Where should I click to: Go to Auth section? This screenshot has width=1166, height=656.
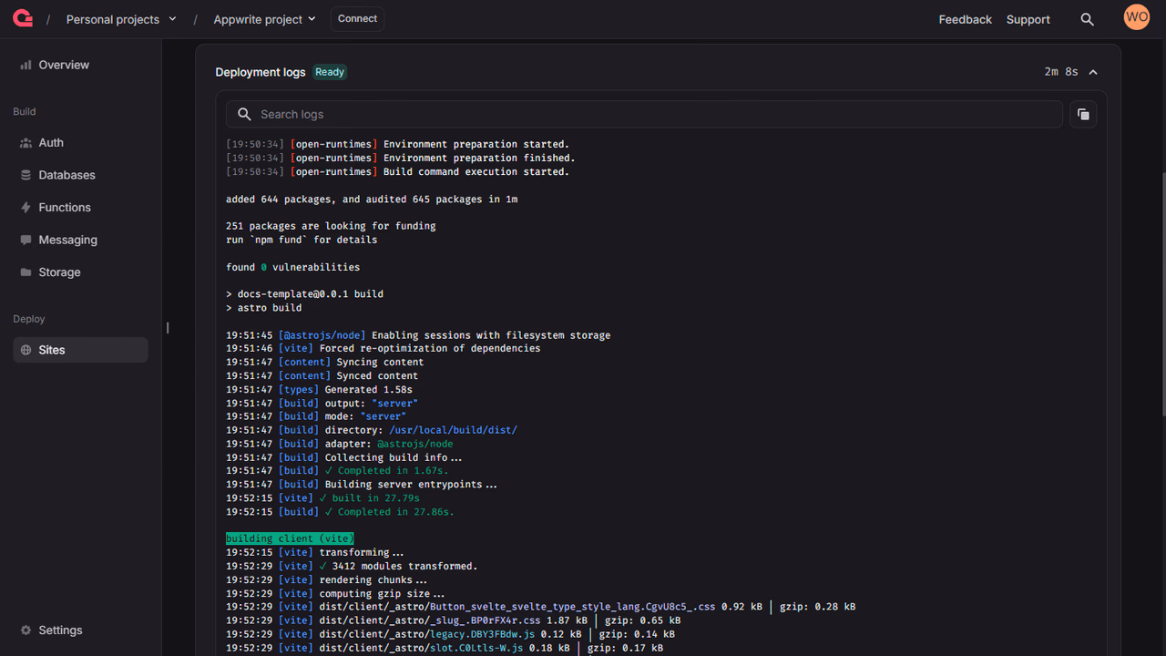80,143
